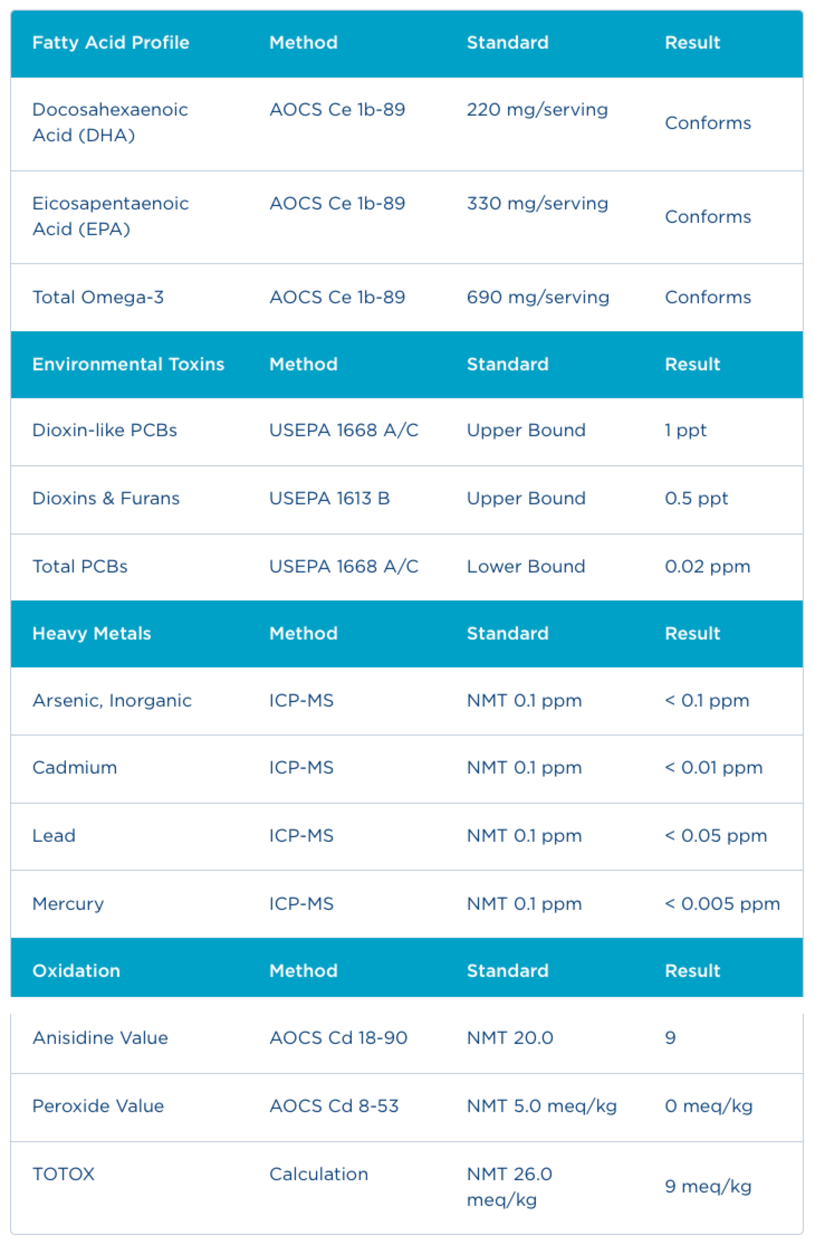Click the Cadmium result < 0.01 ppm

point(713,768)
